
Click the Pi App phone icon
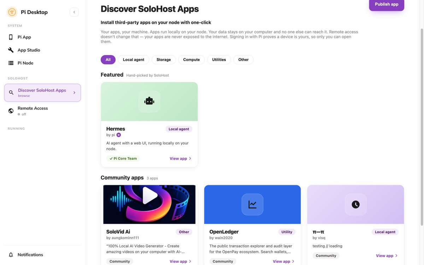[11, 37]
